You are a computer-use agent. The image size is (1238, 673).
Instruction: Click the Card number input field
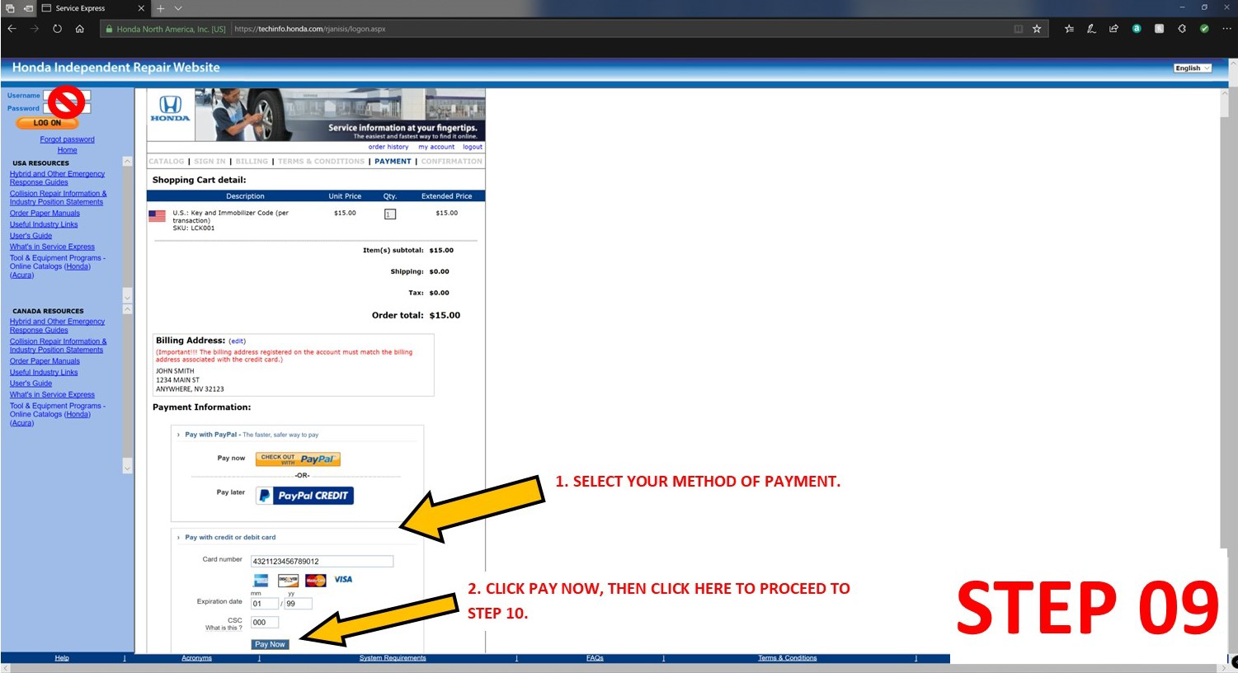coord(322,562)
